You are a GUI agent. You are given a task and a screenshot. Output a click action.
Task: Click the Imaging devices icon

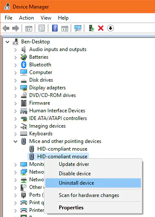click(x=24, y=126)
